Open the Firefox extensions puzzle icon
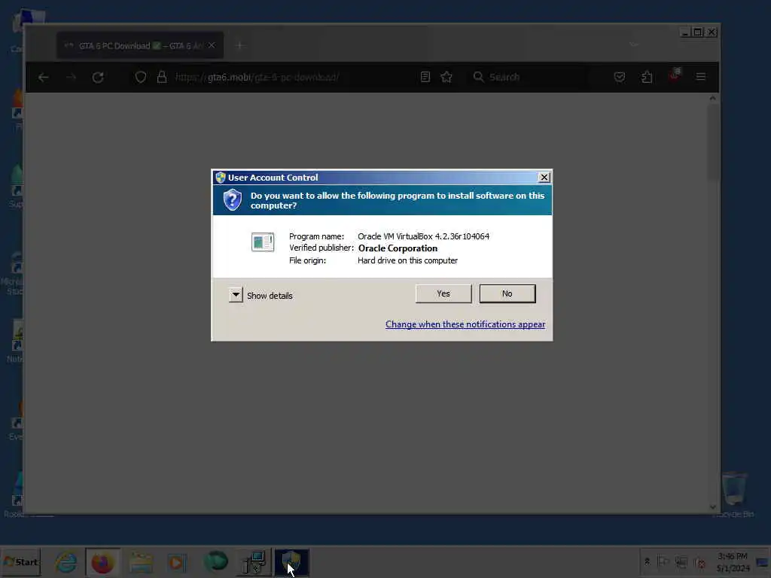The image size is (771, 578). pos(647,77)
